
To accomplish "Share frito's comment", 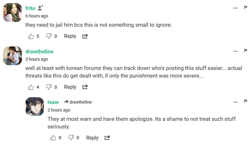I will [x=85, y=36].
